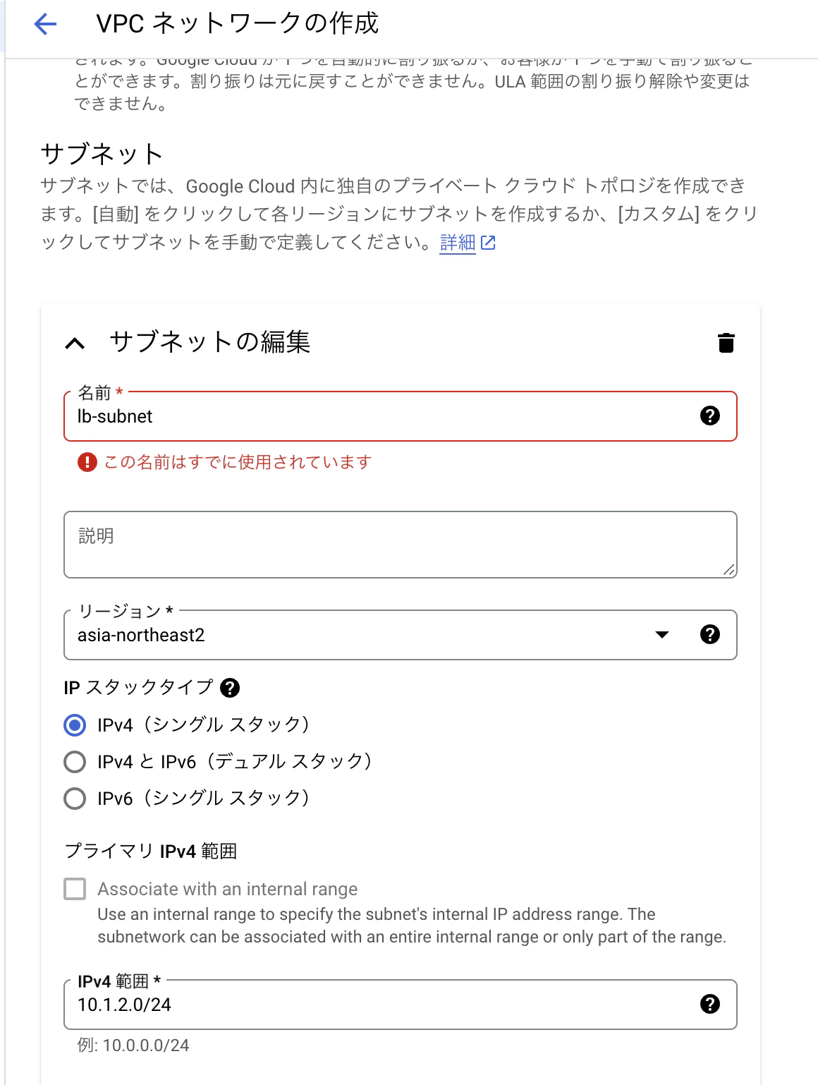The image size is (818, 1085).
Task: Open the 詳細 documentation link
Action: [456, 243]
